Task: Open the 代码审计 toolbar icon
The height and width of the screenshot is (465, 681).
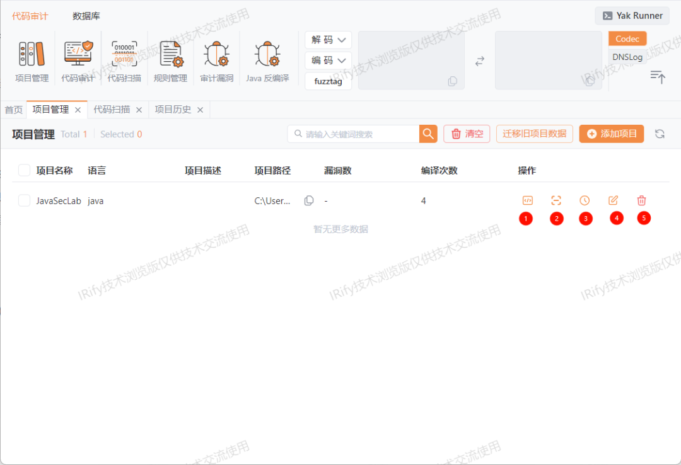Action: click(x=78, y=60)
